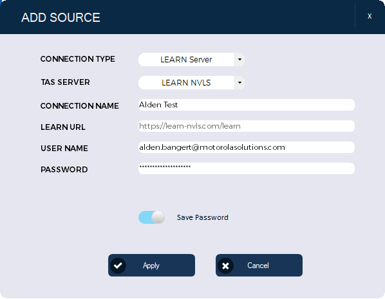
Task: Click the checkmark icon on the Apply button
Action: click(118, 266)
